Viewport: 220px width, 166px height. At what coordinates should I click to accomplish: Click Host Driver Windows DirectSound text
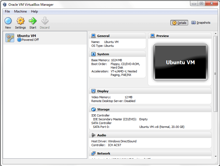coord(114,141)
